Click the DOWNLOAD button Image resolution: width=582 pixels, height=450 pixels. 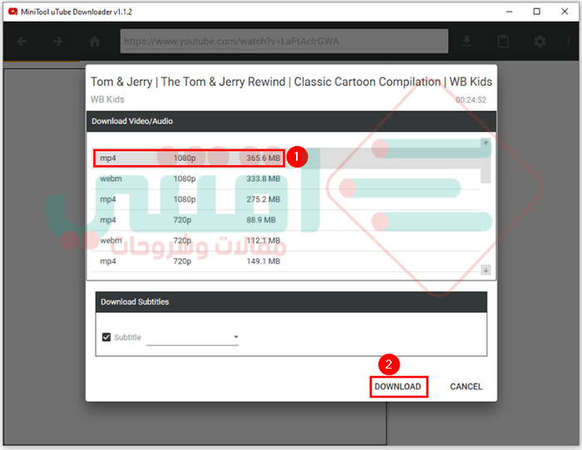click(x=398, y=387)
